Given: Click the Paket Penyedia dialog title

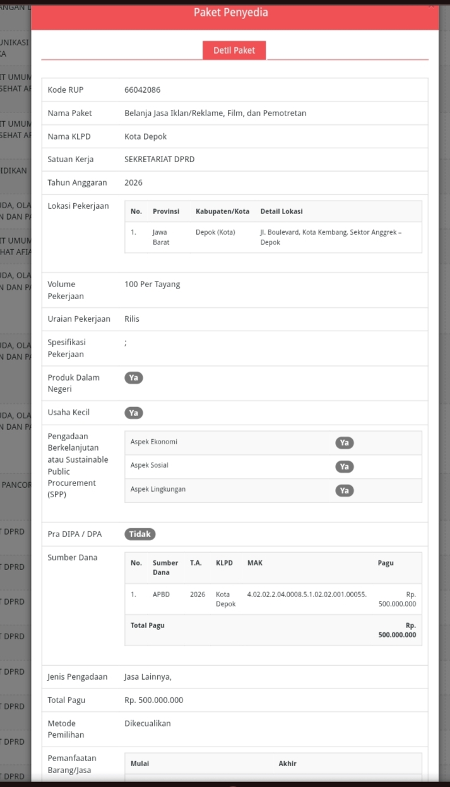Looking at the screenshot, I should tap(231, 13).
